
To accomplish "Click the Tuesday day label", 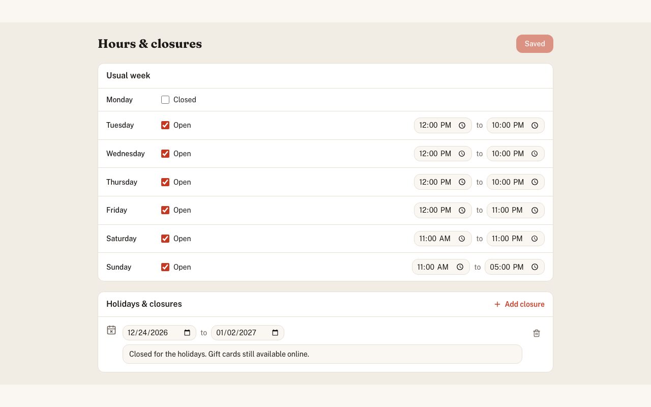I will 120,125.
